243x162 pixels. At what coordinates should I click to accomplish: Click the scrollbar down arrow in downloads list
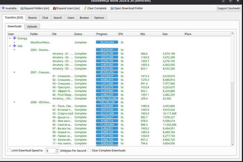point(232,145)
